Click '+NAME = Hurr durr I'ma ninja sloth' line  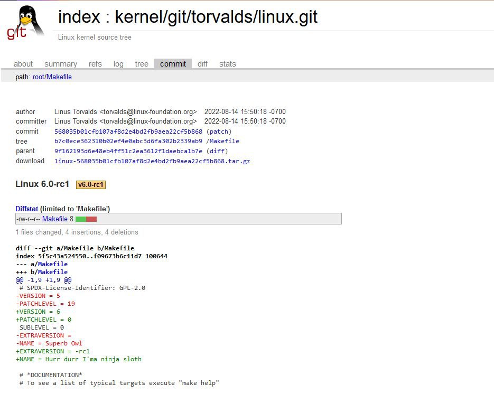[x=78, y=359]
